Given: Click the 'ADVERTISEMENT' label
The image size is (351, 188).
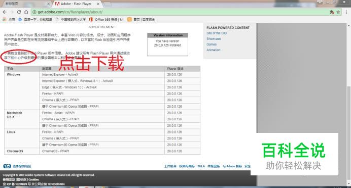Looking at the screenshot, I should point(101,27).
